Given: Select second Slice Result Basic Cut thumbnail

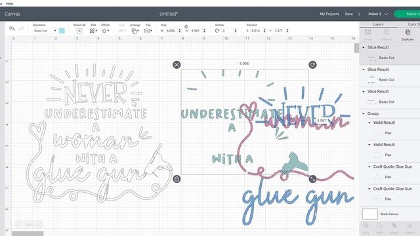Looking at the screenshot, I should 371,80.
